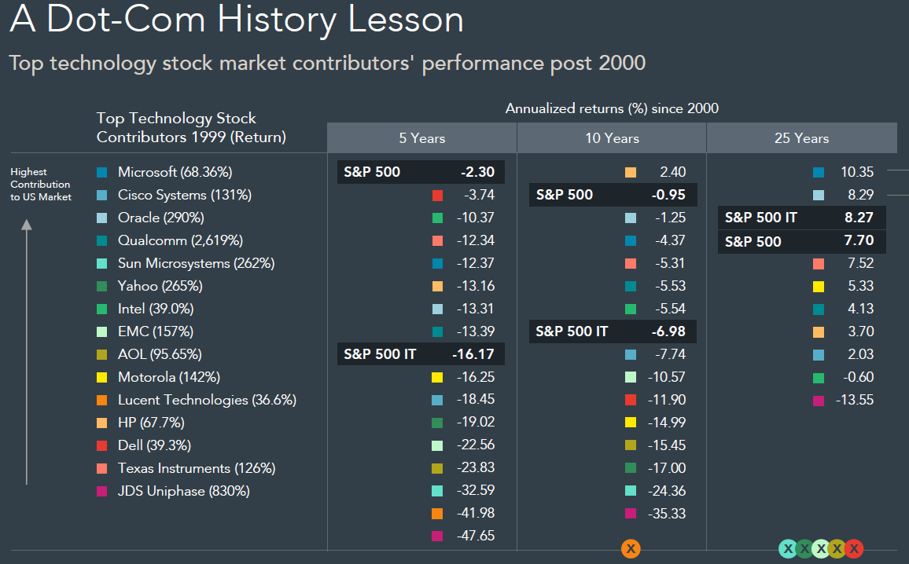Click the title A Dot-Com History Lesson
The height and width of the screenshot is (564, 909).
[x=234, y=20]
